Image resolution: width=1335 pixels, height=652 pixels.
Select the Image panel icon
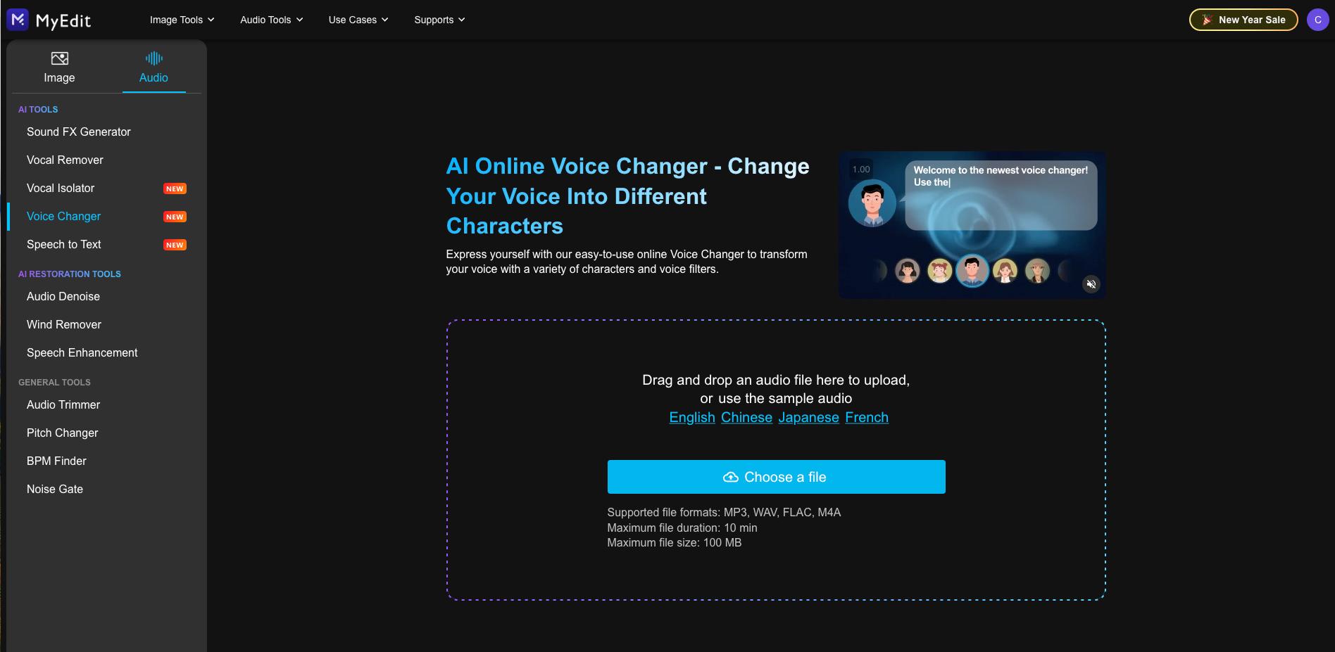59,58
